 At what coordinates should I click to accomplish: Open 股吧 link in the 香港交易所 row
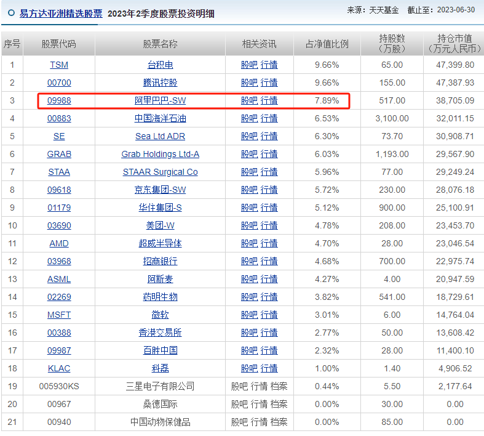[x=250, y=333]
